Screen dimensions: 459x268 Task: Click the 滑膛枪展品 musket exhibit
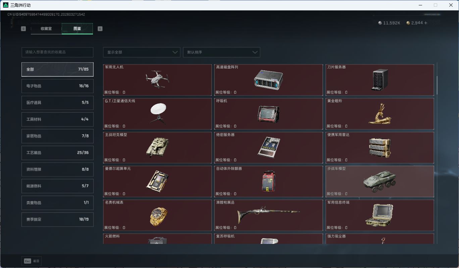point(268,215)
